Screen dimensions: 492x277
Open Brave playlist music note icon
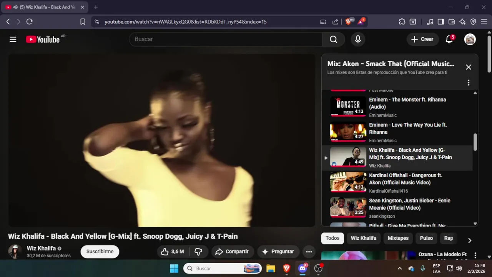(x=430, y=22)
